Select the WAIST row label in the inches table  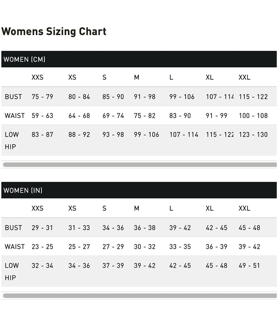click(15, 247)
